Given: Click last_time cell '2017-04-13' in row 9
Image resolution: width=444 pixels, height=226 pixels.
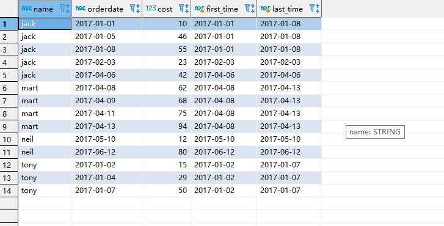Looking at the screenshot, I should [x=289, y=126].
